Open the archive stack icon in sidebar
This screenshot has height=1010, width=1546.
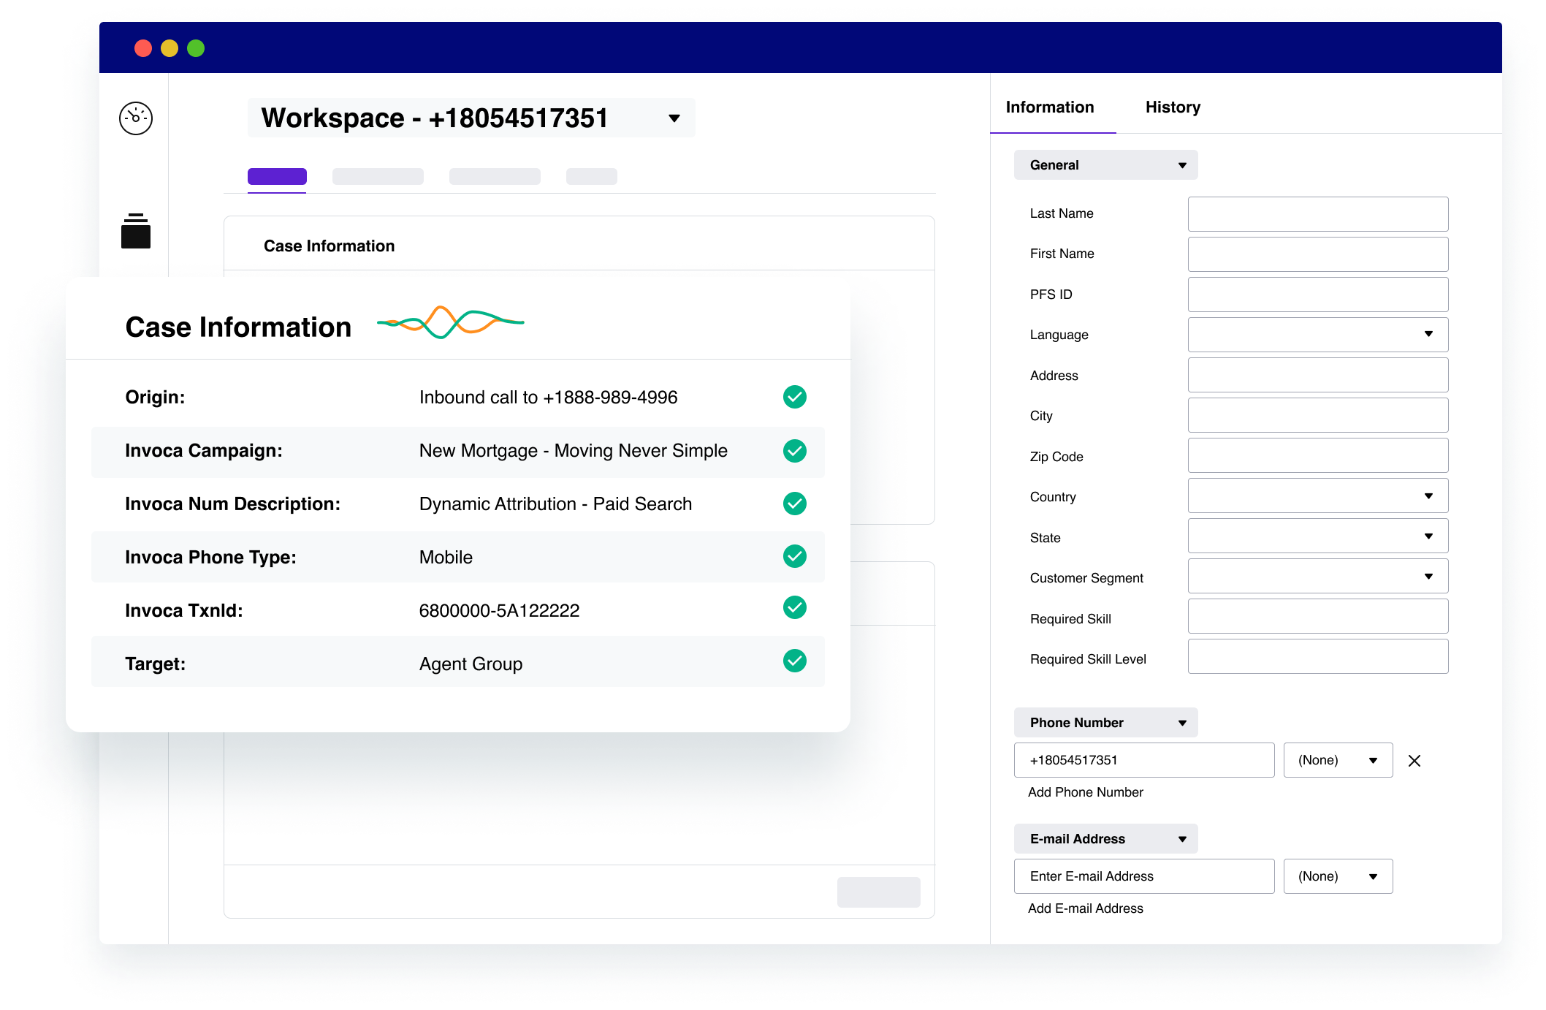click(x=136, y=231)
